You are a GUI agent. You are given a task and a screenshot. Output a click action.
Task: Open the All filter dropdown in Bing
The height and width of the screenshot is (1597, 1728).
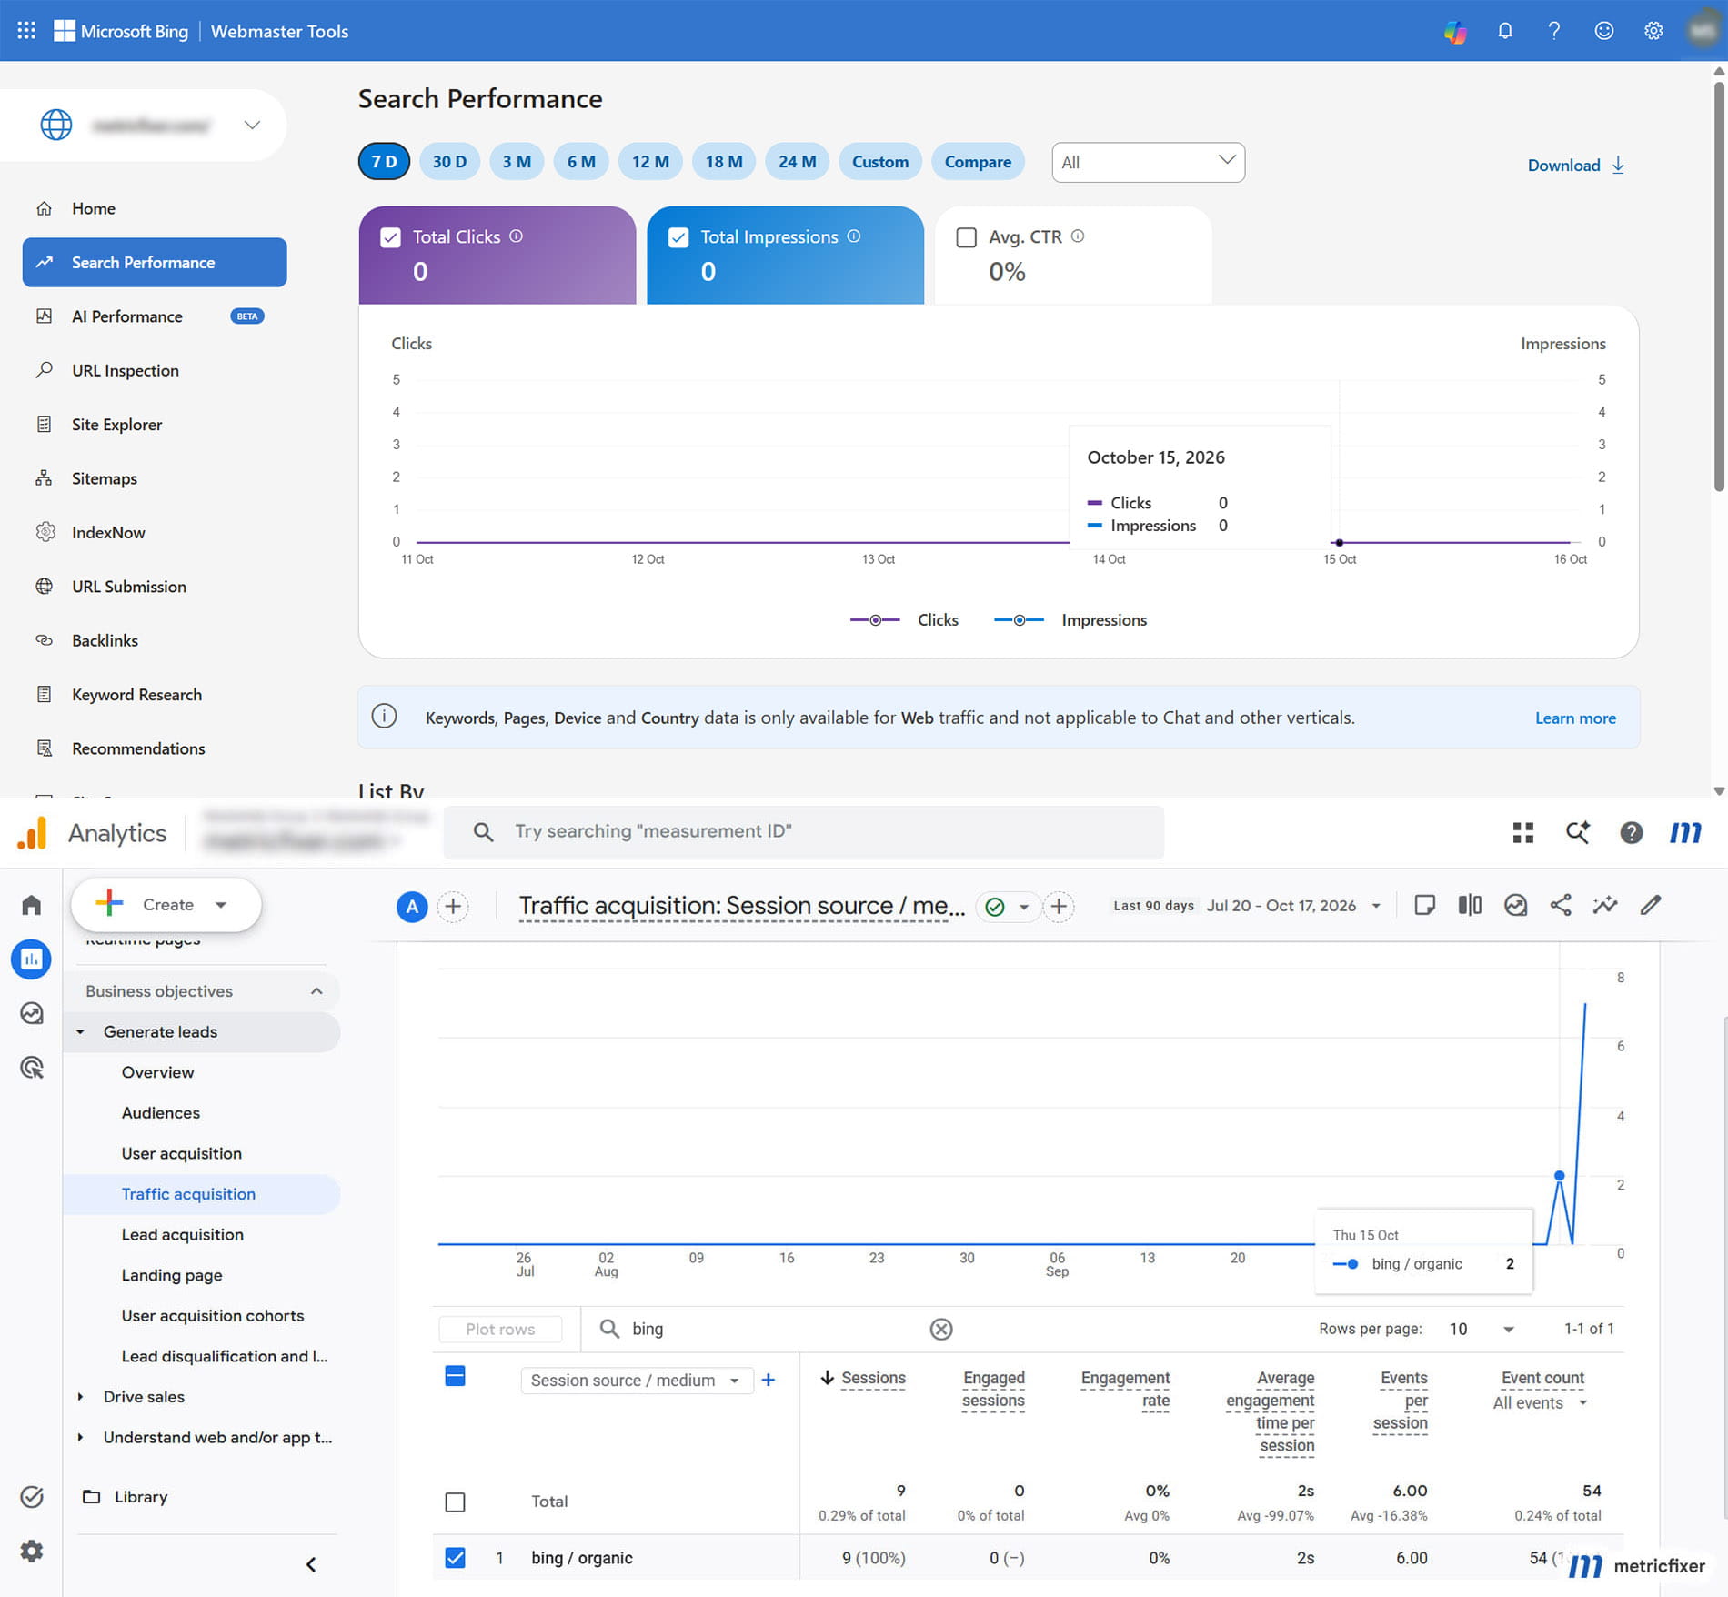pyautogui.click(x=1148, y=162)
